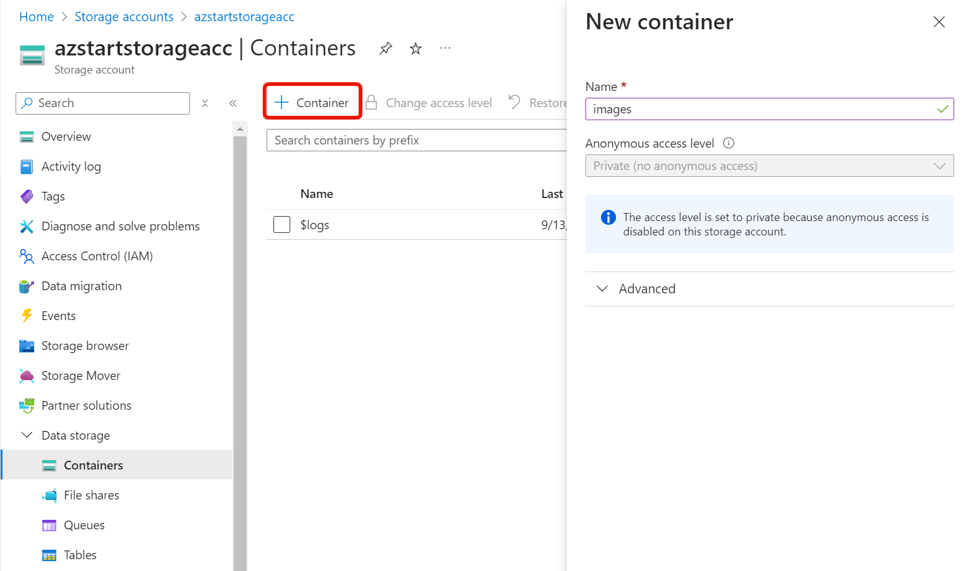Collapse the sidebar with double chevron

pos(233,103)
